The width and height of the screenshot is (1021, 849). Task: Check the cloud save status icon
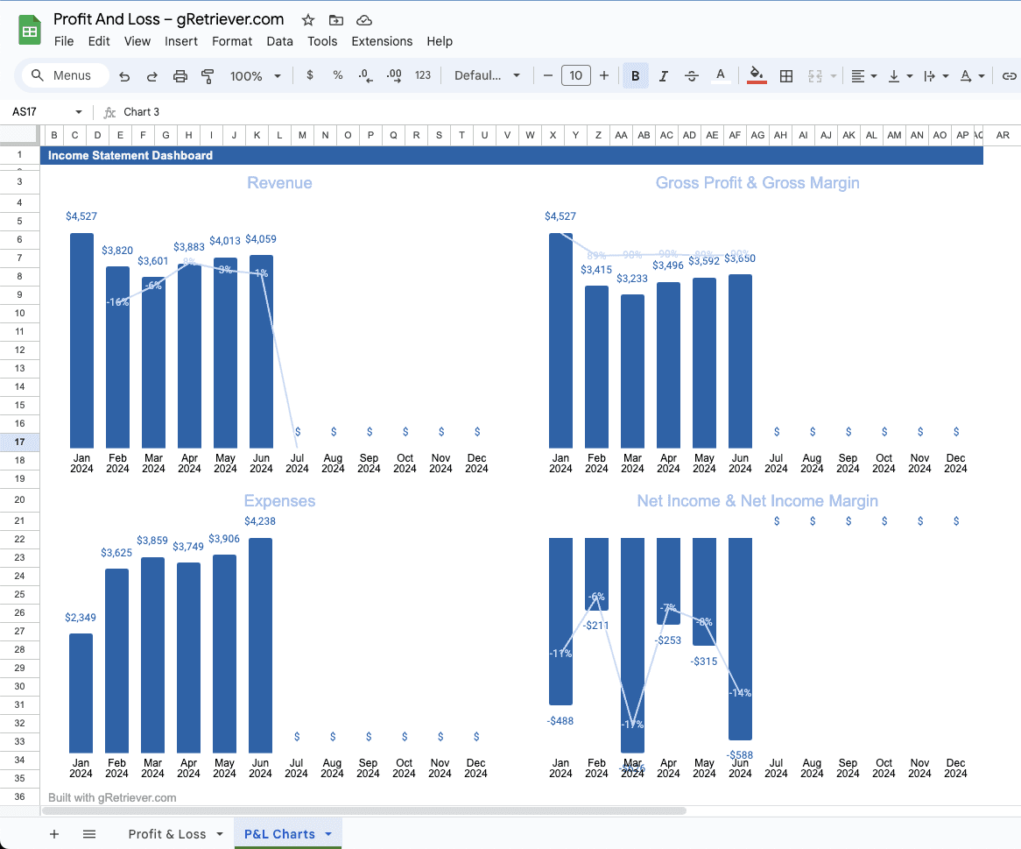click(x=364, y=20)
